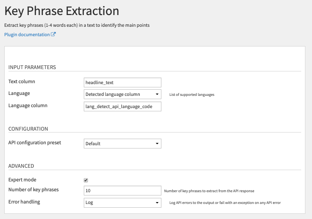Screen dimensions: 312x219
Task: Click the Error handling label
Action: (24, 202)
